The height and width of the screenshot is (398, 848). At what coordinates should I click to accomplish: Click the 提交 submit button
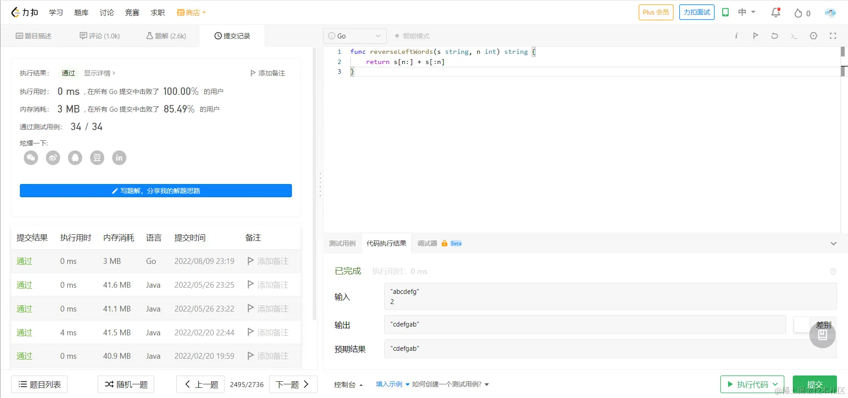click(814, 384)
